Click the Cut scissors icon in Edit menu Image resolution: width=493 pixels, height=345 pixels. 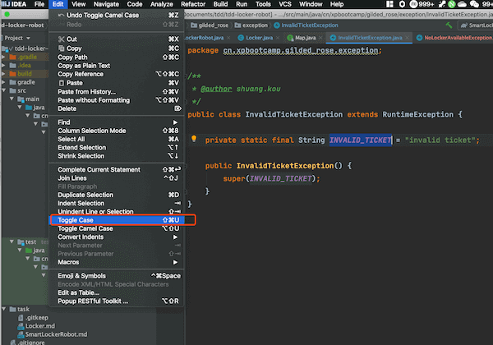coord(60,39)
